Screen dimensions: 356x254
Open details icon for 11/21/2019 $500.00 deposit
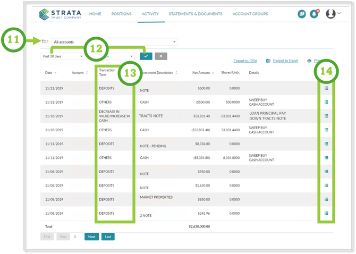(326, 88)
